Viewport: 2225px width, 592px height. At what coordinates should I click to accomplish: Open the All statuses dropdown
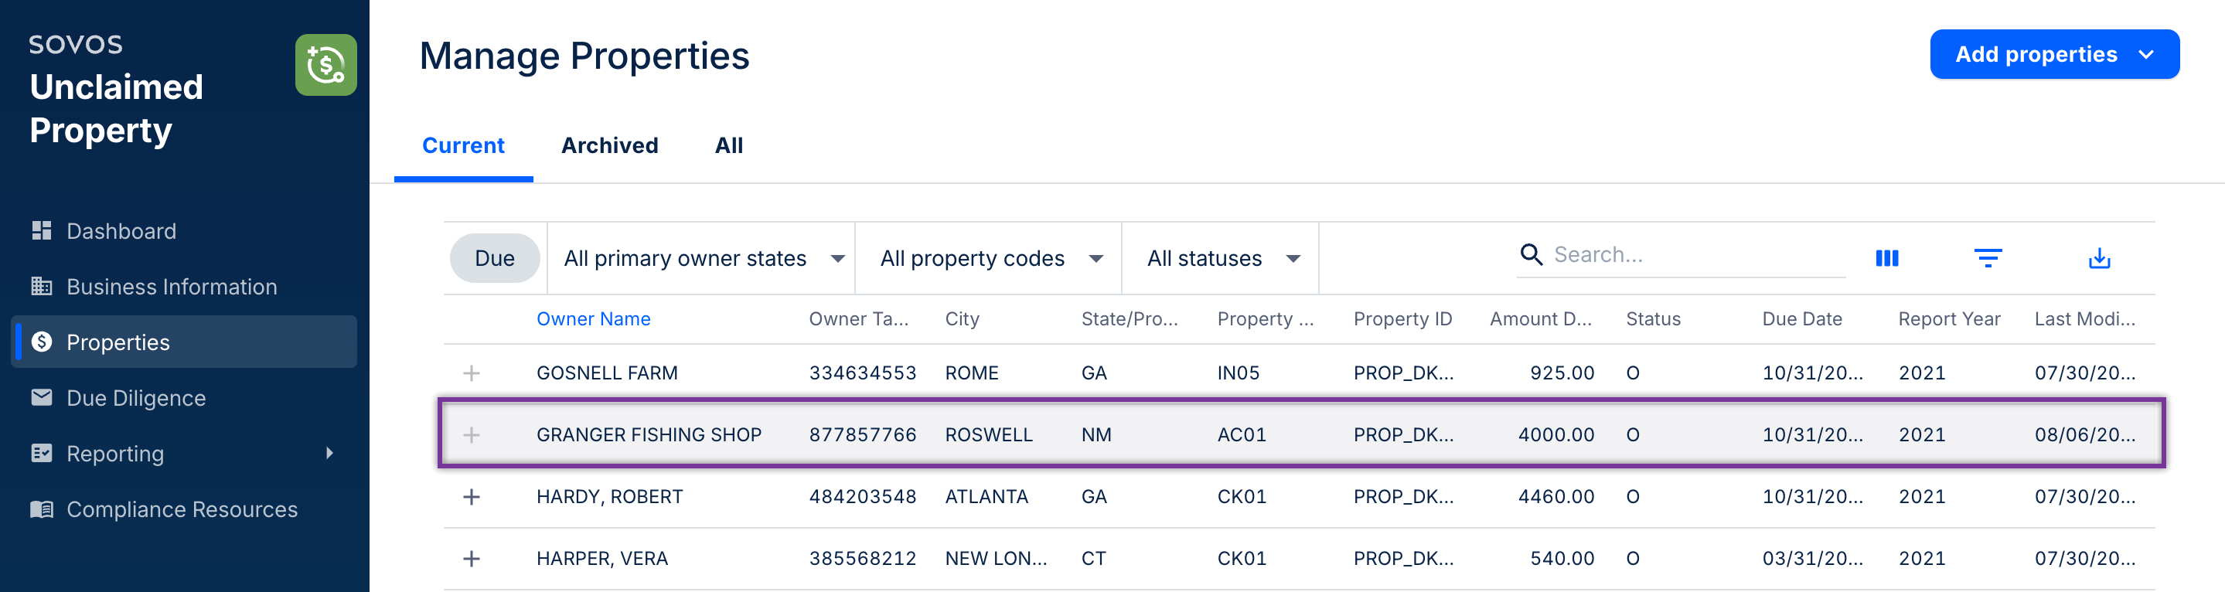1222,258
